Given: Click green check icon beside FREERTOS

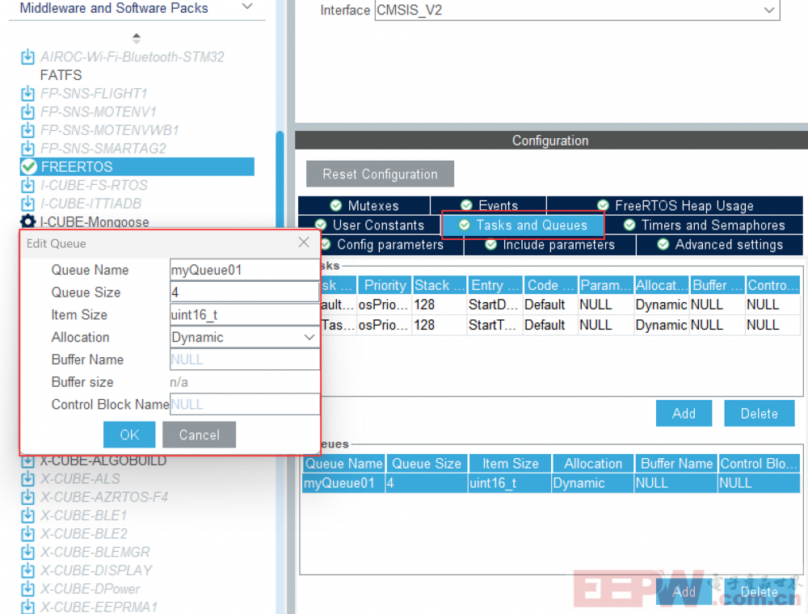Looking at the screenshot, I should [29, 167].
